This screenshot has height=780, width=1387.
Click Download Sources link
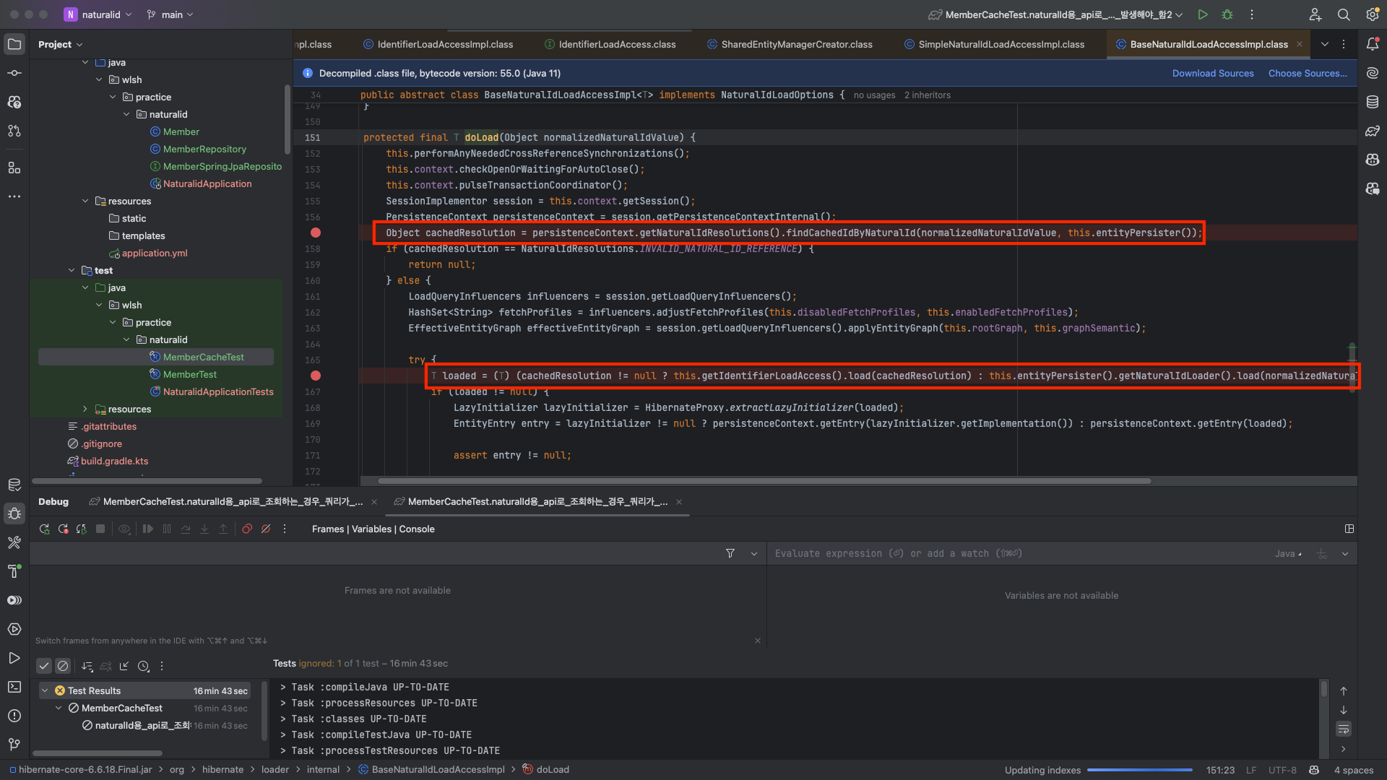pos(1213,73)
